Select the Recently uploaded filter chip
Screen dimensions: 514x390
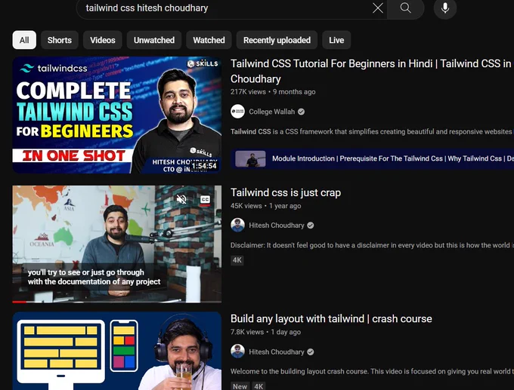(x=277, y=40)
